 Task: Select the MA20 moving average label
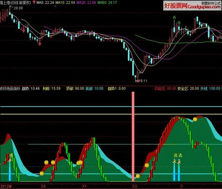pos(86,3)
